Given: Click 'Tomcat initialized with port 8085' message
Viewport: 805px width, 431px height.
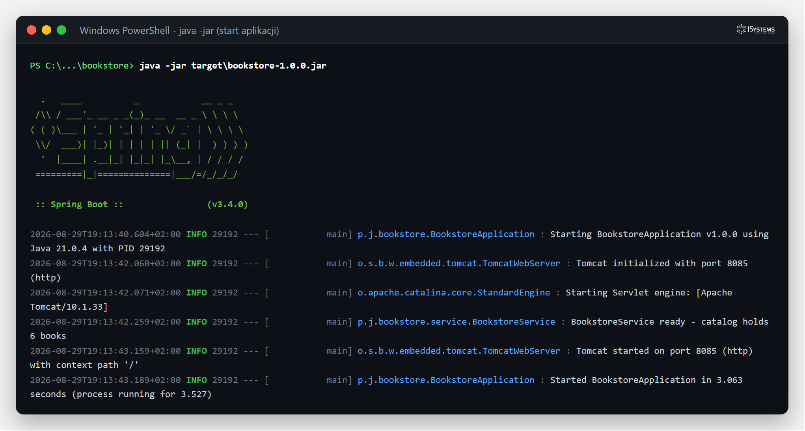Looking at the screenshot, I should pos(662,264).
